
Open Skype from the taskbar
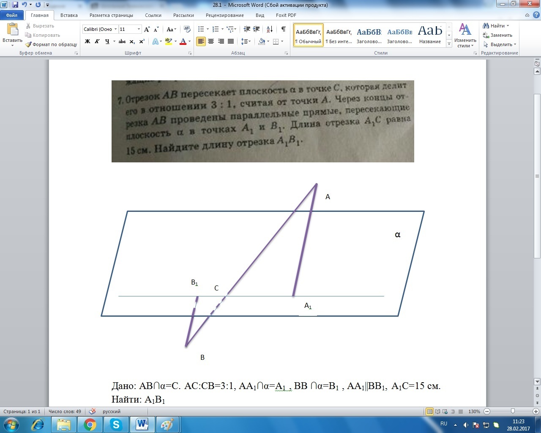[x=116, y=425]
